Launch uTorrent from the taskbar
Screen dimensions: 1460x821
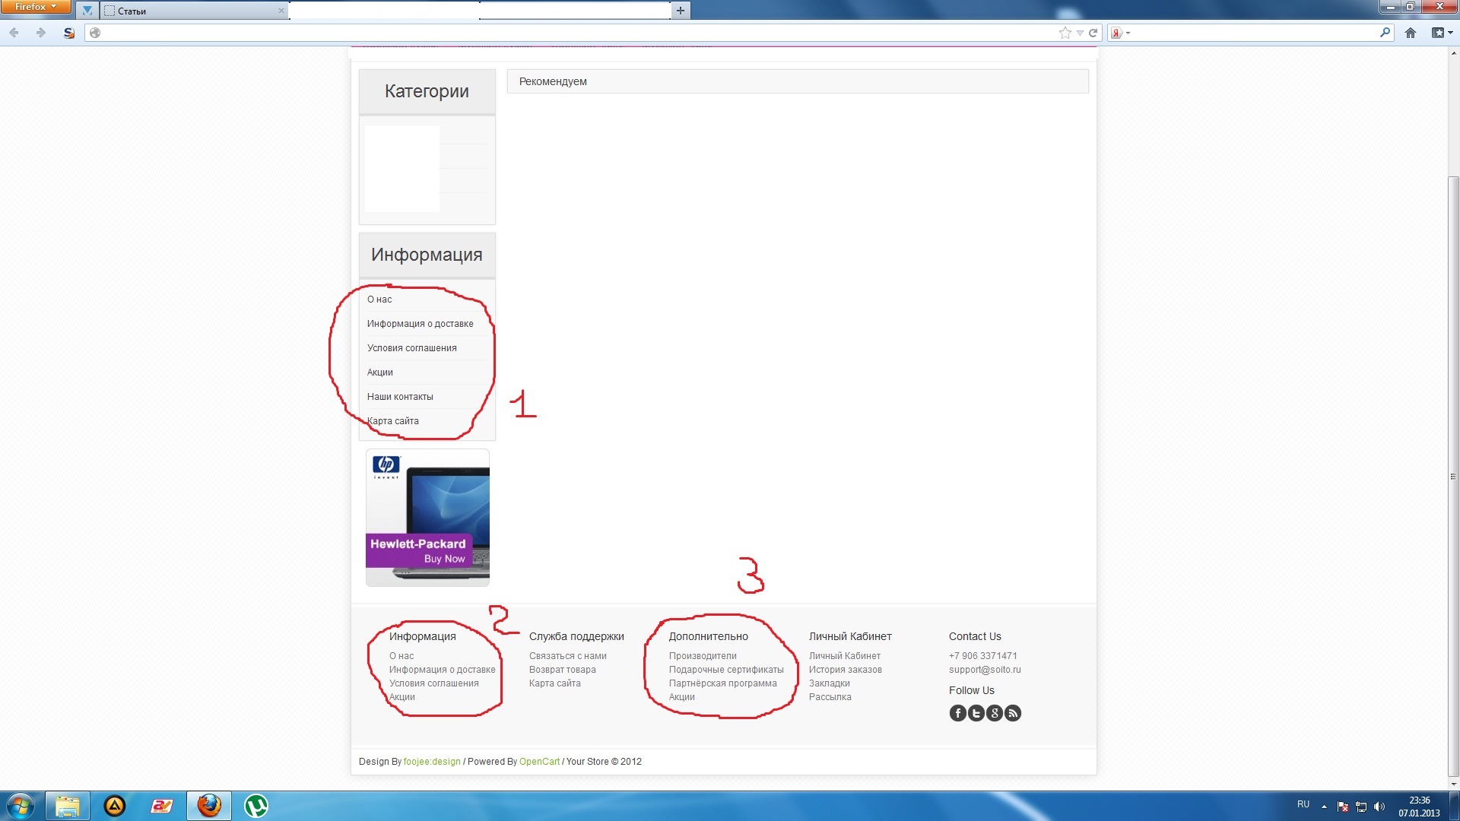point(255,806)
